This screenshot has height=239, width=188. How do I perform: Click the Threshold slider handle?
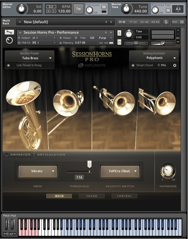tap(89, 164)
